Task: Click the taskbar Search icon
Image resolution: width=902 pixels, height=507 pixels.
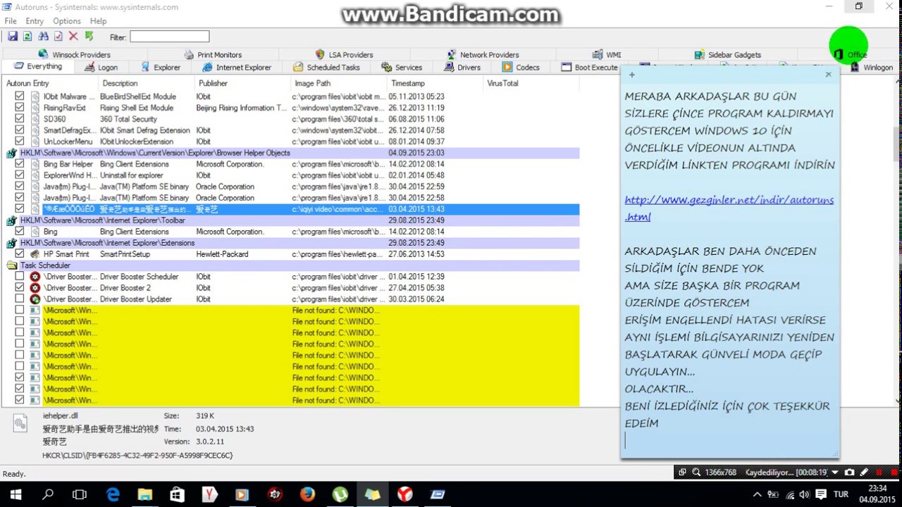Action: pos(48,494)
